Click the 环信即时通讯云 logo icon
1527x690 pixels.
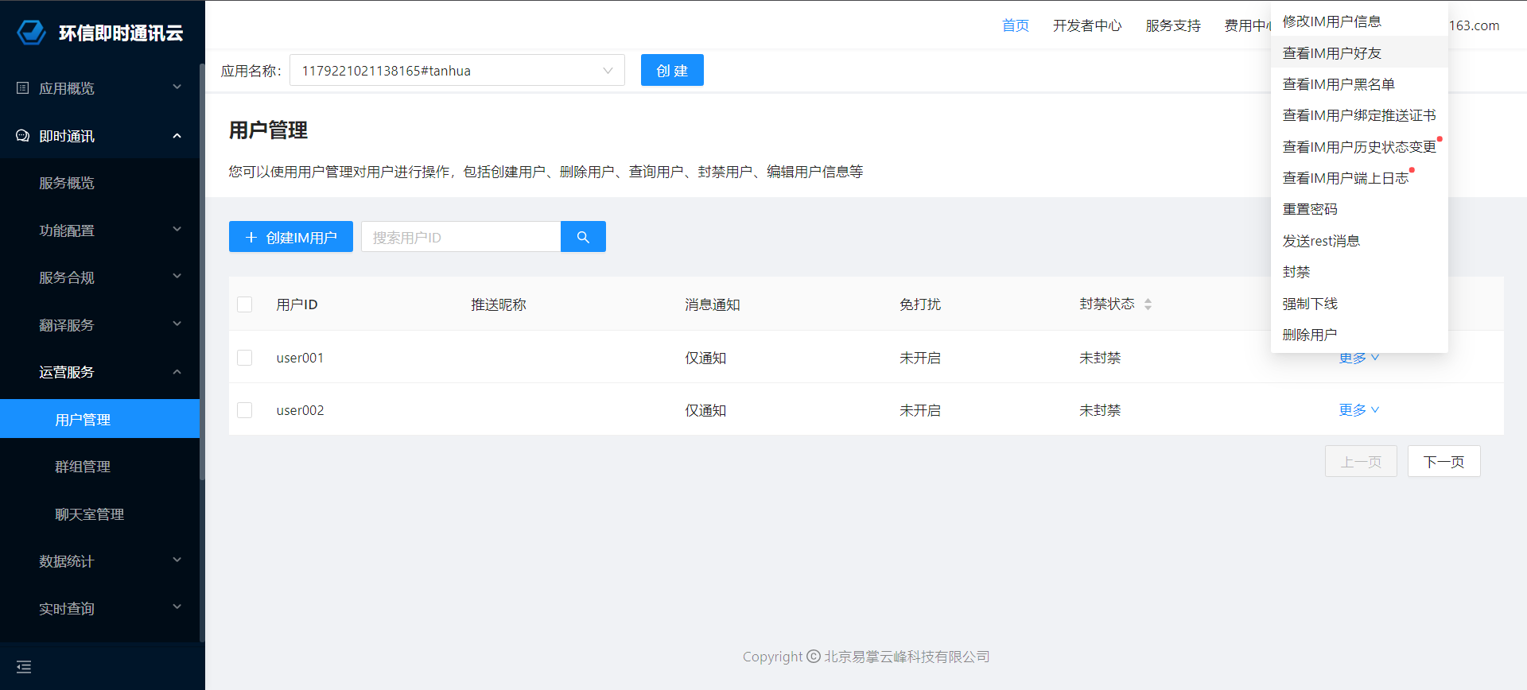click(32, 33)
